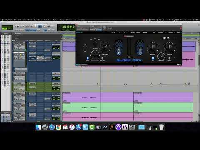Open the plugin preset dropdown
Image resolution: width=200 pixels, height=150 pixels.
pyautogui.click(x=96, y=28)
